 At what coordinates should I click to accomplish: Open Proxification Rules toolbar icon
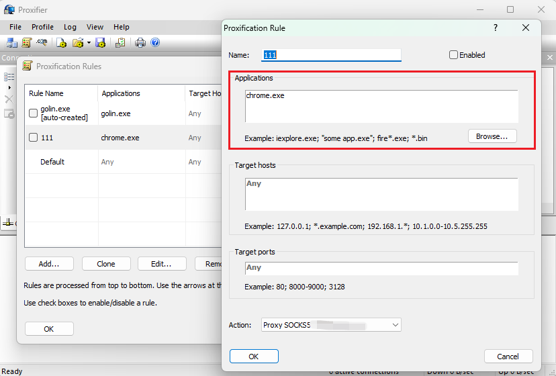coord(27,43)
